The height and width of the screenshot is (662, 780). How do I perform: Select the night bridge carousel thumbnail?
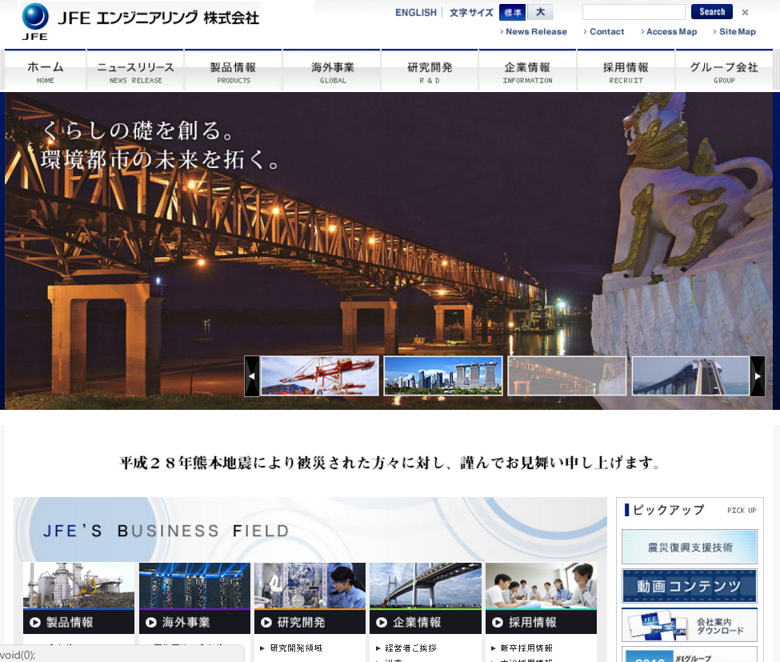[566, 376]
